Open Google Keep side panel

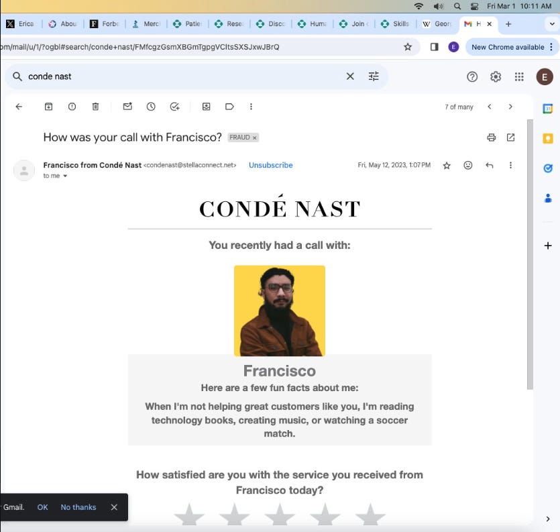click(547, 138)
